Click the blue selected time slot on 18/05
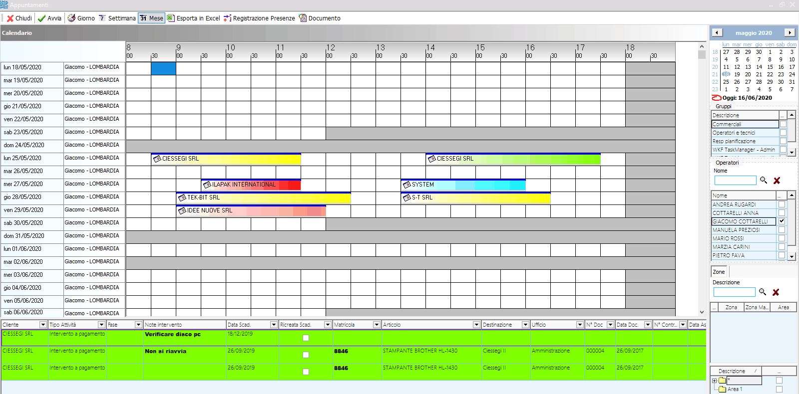 tap(163, 68)
